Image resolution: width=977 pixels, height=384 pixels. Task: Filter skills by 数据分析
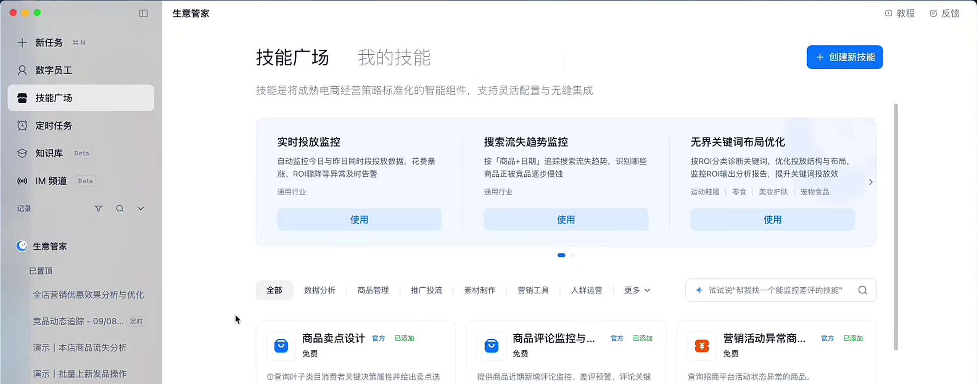pyautogui.click(x=319, y=290)
